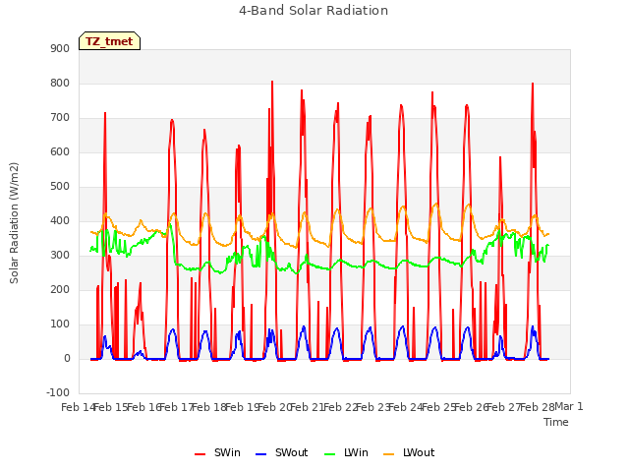
Task: Click the Mar 1 x-axis tick label
Action: click(x=569, y=407)
